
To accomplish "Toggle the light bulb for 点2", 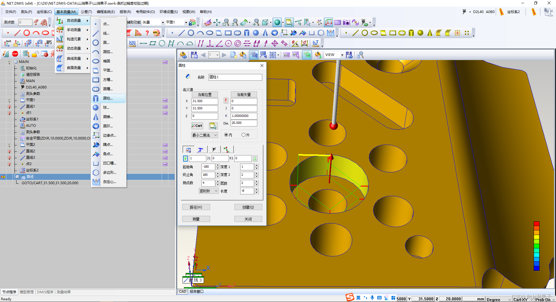I will click(x=9, y=164).
